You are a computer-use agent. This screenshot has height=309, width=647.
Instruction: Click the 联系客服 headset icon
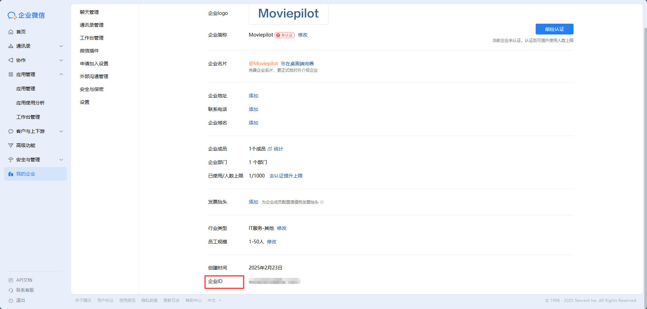(x=11, y=290)
